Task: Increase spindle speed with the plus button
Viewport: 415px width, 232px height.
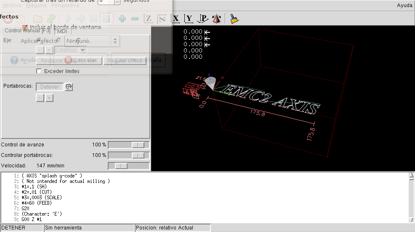Action: (49, 98)
